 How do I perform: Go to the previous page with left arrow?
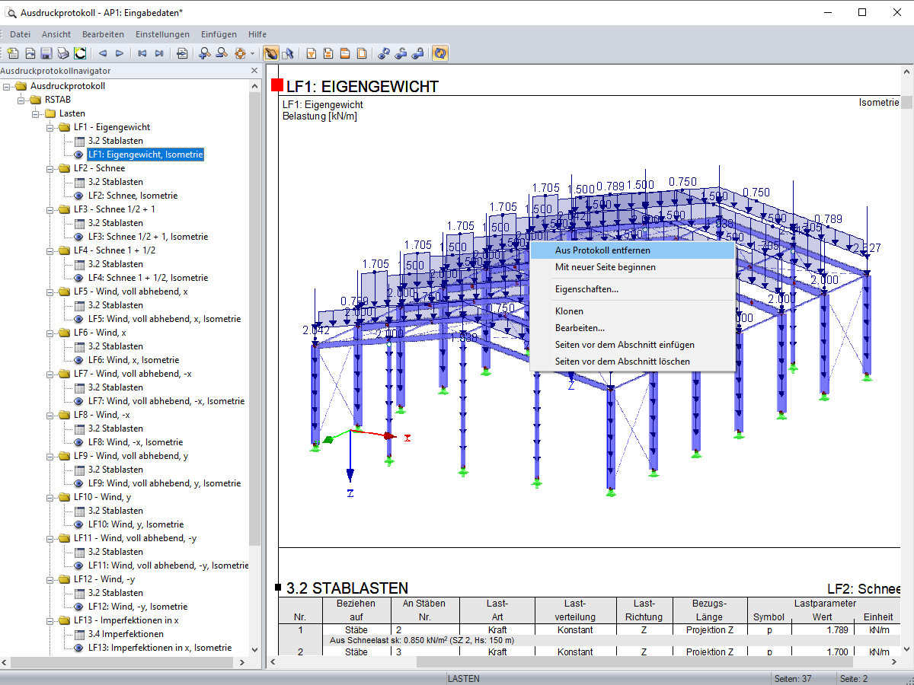[103, 53]
